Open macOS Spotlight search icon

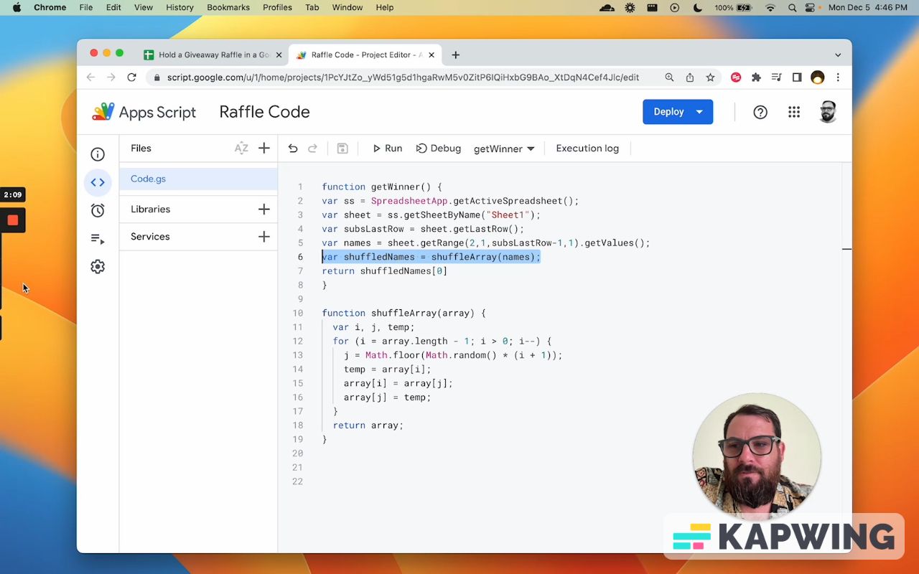(x=793, y=7)
